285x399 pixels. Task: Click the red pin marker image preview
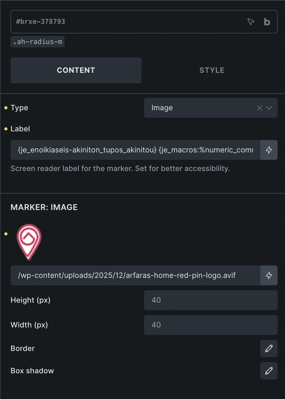point(29,242)
